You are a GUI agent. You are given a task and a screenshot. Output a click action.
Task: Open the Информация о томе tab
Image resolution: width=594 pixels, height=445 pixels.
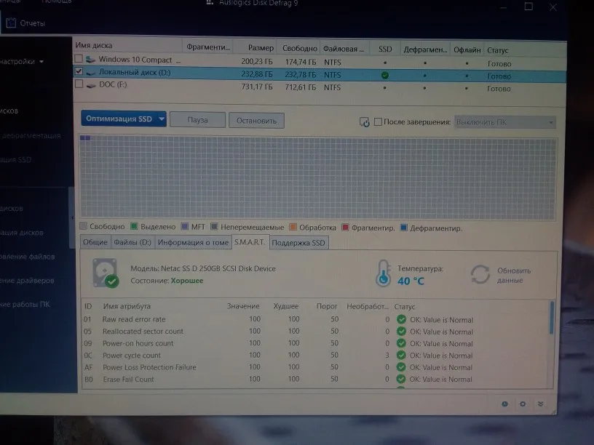[193, 243]
